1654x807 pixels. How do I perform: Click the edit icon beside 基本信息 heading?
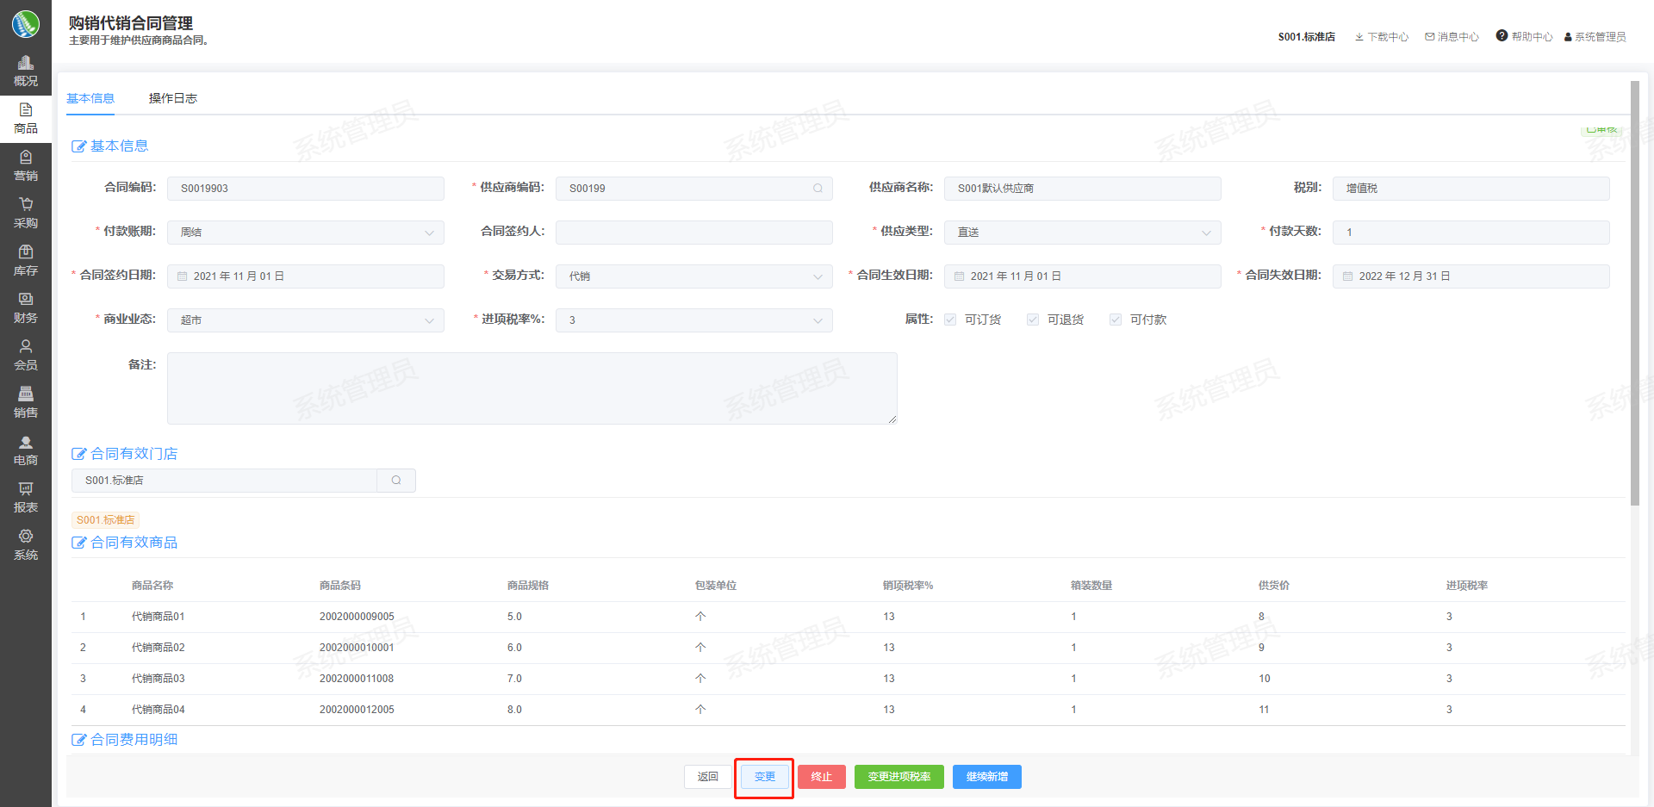point(79,146)
